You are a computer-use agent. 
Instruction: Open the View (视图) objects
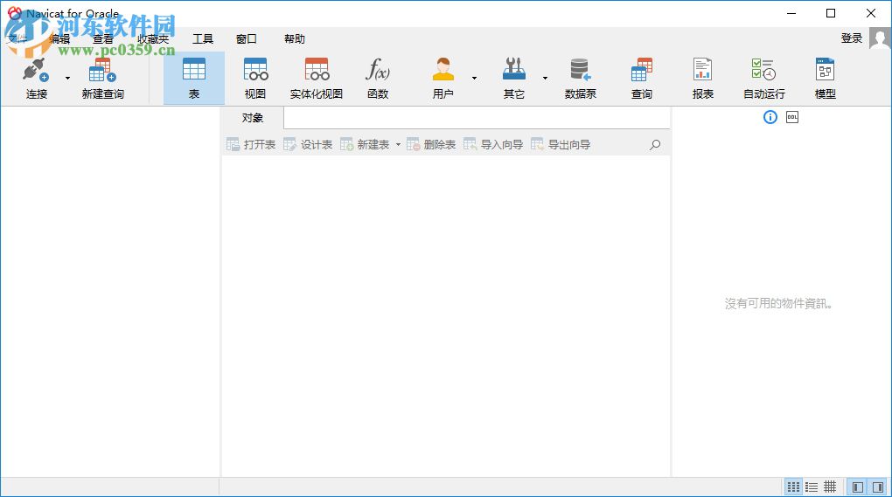pyautogui.click(x=254, y=79)
